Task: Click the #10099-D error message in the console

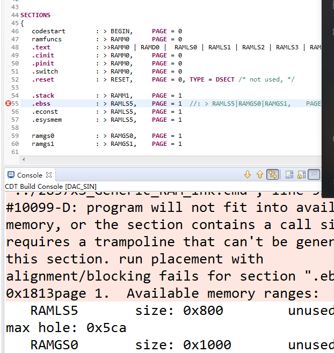Action: (169, 207)
